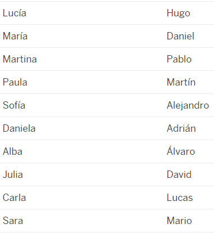
Task: Click the name Sara
Action: click(13, 221)
